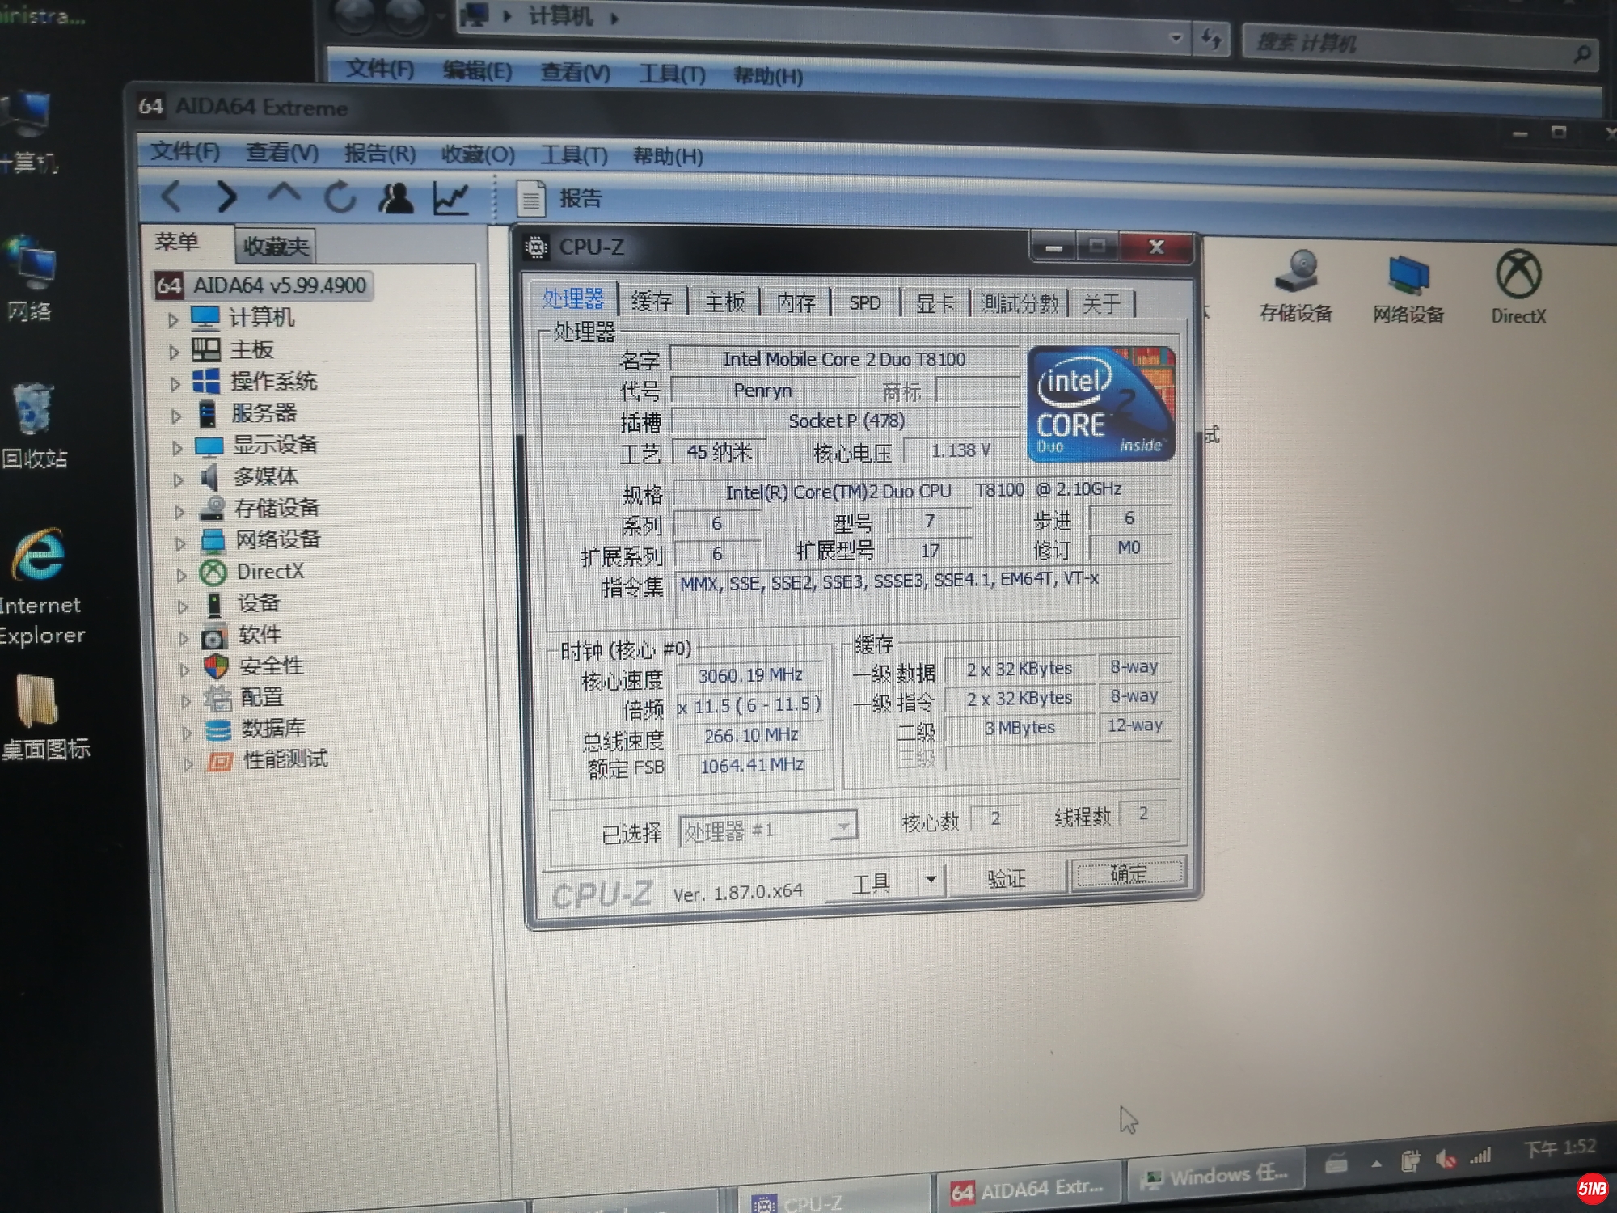
Task: Click the 确定 button in CPU-Z
Action: click(x=1129, y=874)
